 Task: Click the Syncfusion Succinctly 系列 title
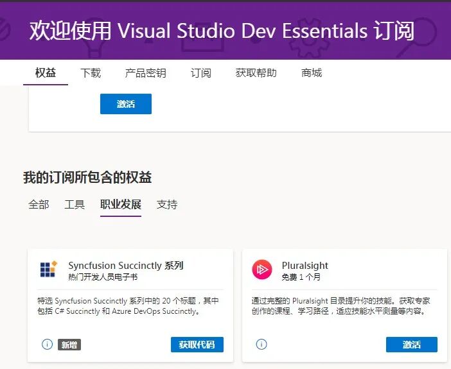coord(126,265)
